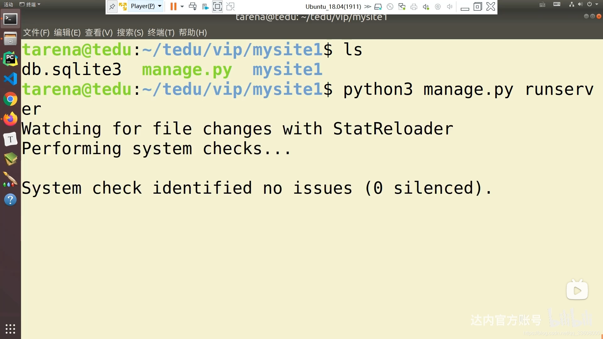Click the Unity mode icon
Image resolution: width=603 pixels, height=339 pixels.
(231, 6)
